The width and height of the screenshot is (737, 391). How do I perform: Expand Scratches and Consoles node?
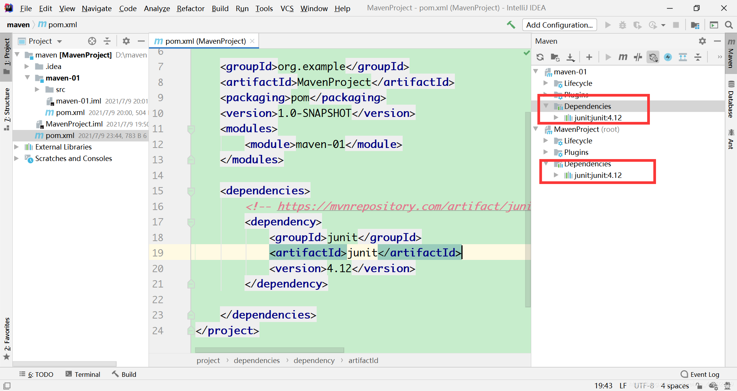(16, 158)
